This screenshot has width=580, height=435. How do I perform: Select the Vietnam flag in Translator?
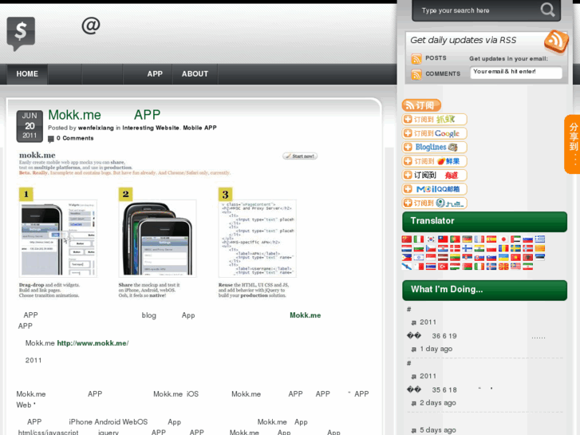click(x=515, y=257)
